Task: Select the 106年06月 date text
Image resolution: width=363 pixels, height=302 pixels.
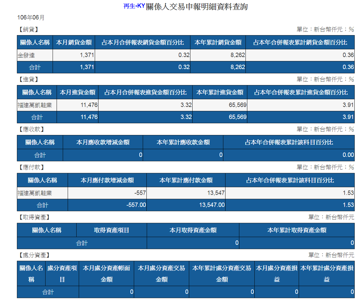Action: 31,17
